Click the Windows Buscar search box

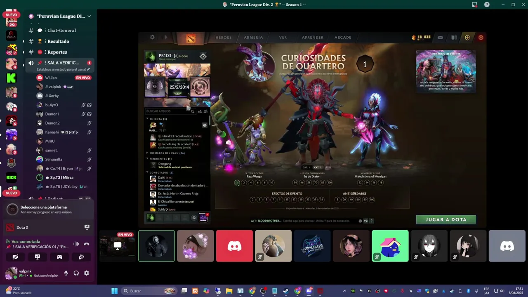[x=150, y=291]
